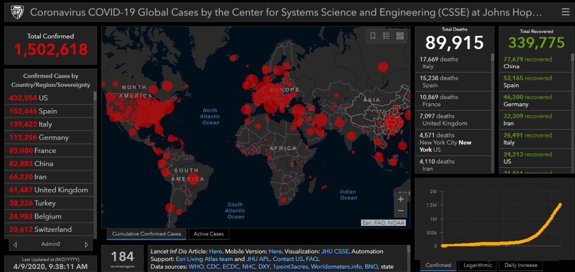Open the basemap gallery grid icon
This screenshot has height=272, width=575.
(400, 36)
